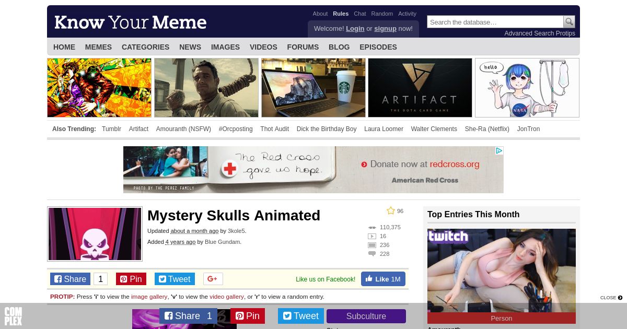Go to the NEWS section

click(190, 47)
